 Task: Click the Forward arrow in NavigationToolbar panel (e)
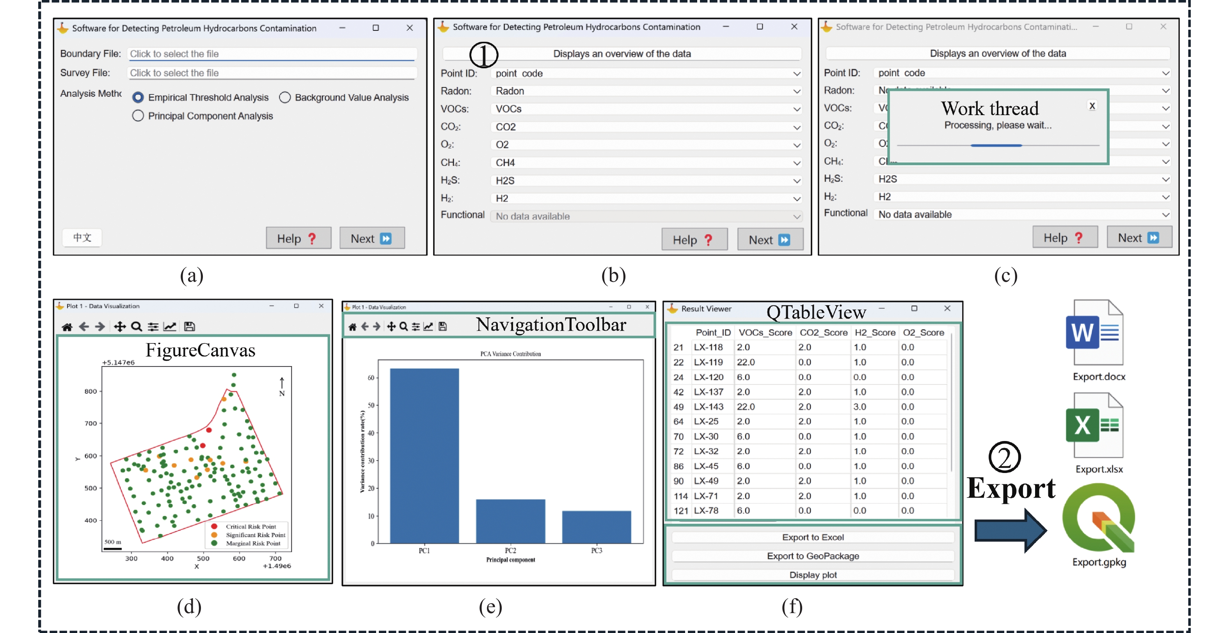(377, 327)
